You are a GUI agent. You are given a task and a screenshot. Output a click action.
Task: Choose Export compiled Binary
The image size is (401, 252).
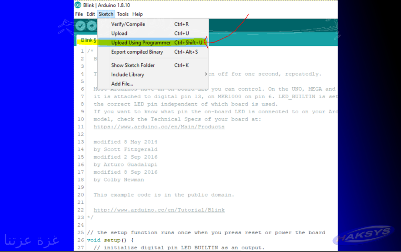[153, 52]
